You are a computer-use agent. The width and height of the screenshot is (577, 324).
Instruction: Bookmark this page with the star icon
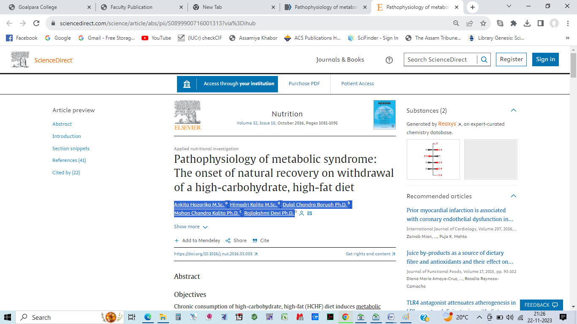(x=483, y=24)
